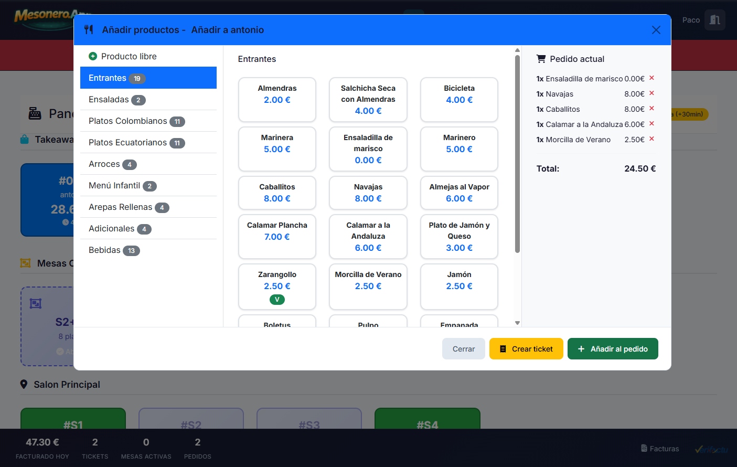The image size is (737, 467).
Task: Click the green plus icon on Producto libre
Action: tap(93, 56)
